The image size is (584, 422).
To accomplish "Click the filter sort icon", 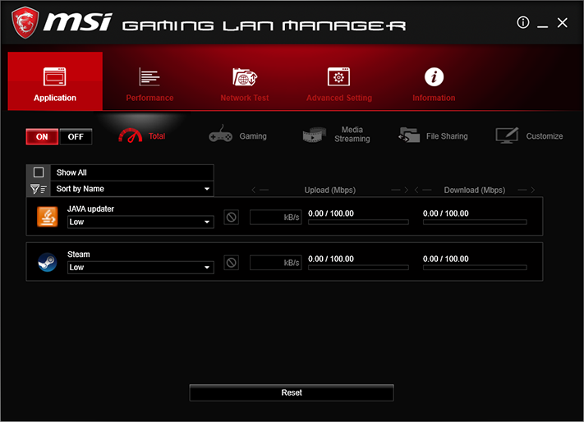I will click(x=39, y=189).
